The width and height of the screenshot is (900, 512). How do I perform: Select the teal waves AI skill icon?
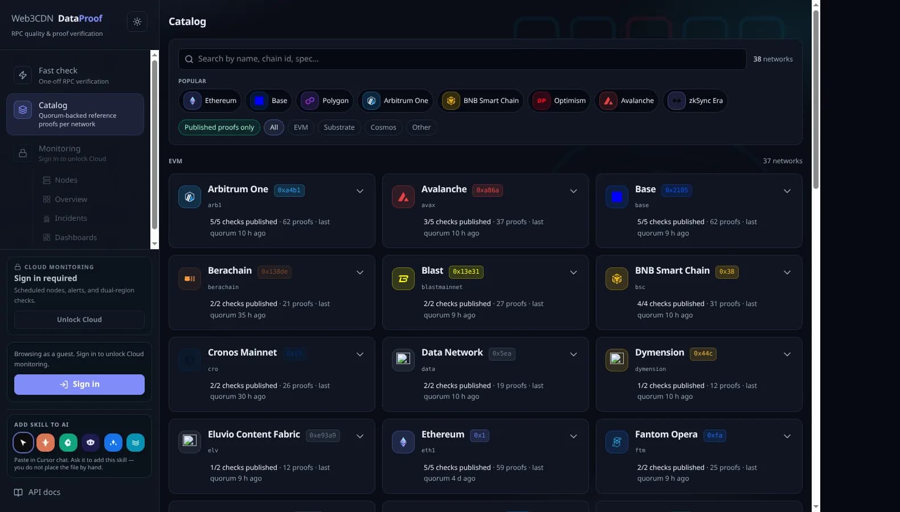[136, 442]
